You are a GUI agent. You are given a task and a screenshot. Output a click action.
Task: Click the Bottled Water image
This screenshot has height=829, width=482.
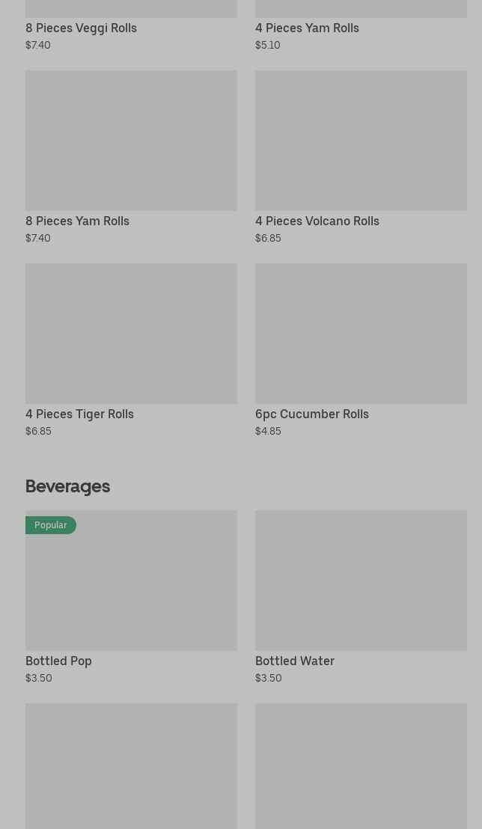(361, 581)
